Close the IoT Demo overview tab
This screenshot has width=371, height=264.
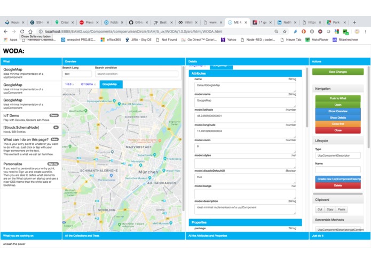click(x=95, y=84)
